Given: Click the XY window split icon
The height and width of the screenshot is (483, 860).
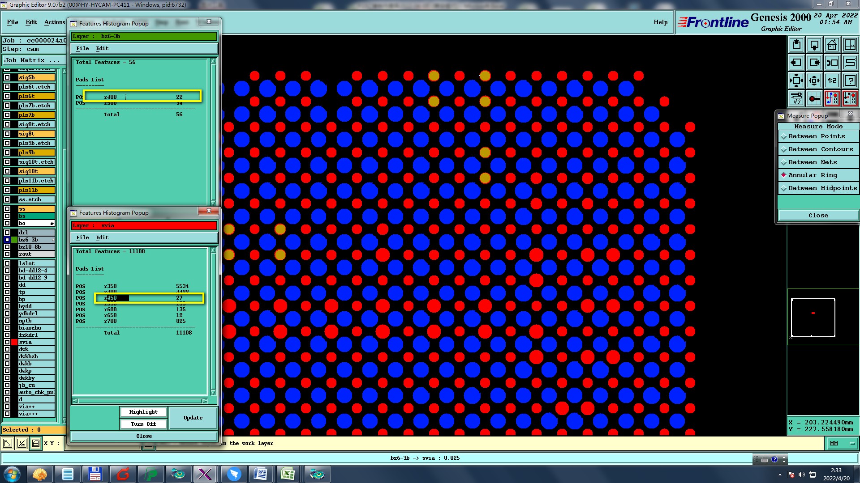Looking at the screenshot, I should point(850,45).
